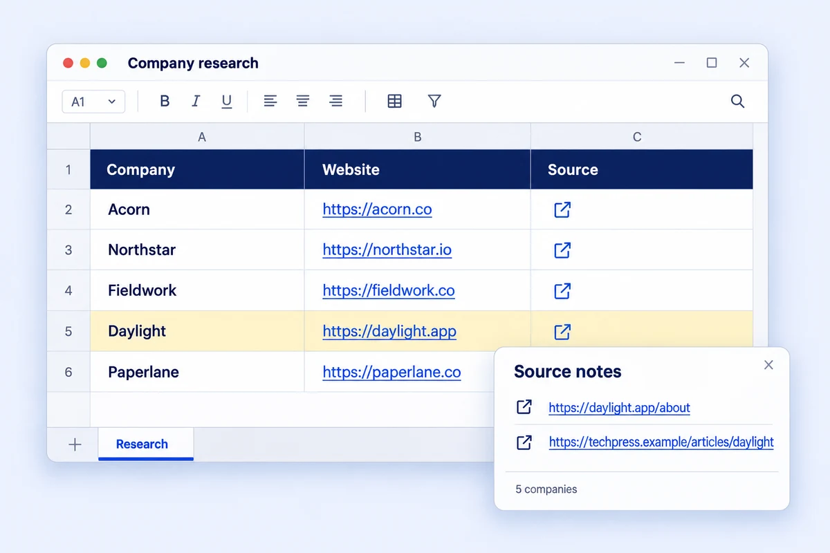
Task: Open source link icon for Daylight
Action: pos(562,331)
